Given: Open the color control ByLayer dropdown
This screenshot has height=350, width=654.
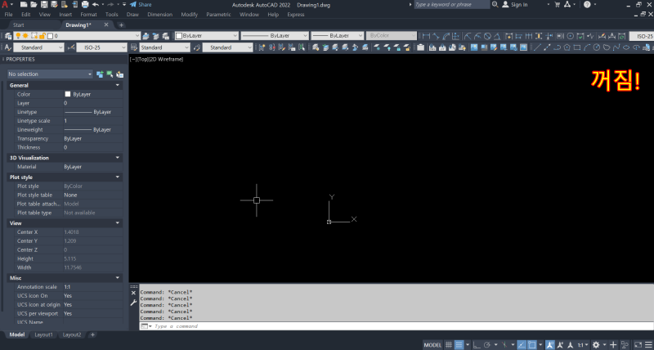Looking at the screenshot, I should pos(206,36).
